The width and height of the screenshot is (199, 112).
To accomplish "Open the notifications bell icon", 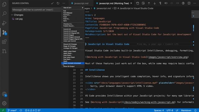I will [x=195, y=110].
